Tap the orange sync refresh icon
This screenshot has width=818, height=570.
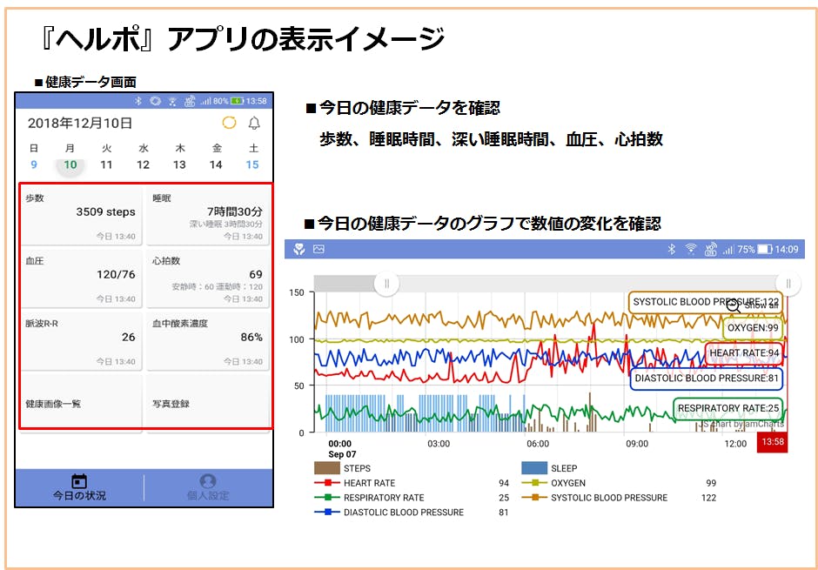pyautogui.click(x=229, y=124)
